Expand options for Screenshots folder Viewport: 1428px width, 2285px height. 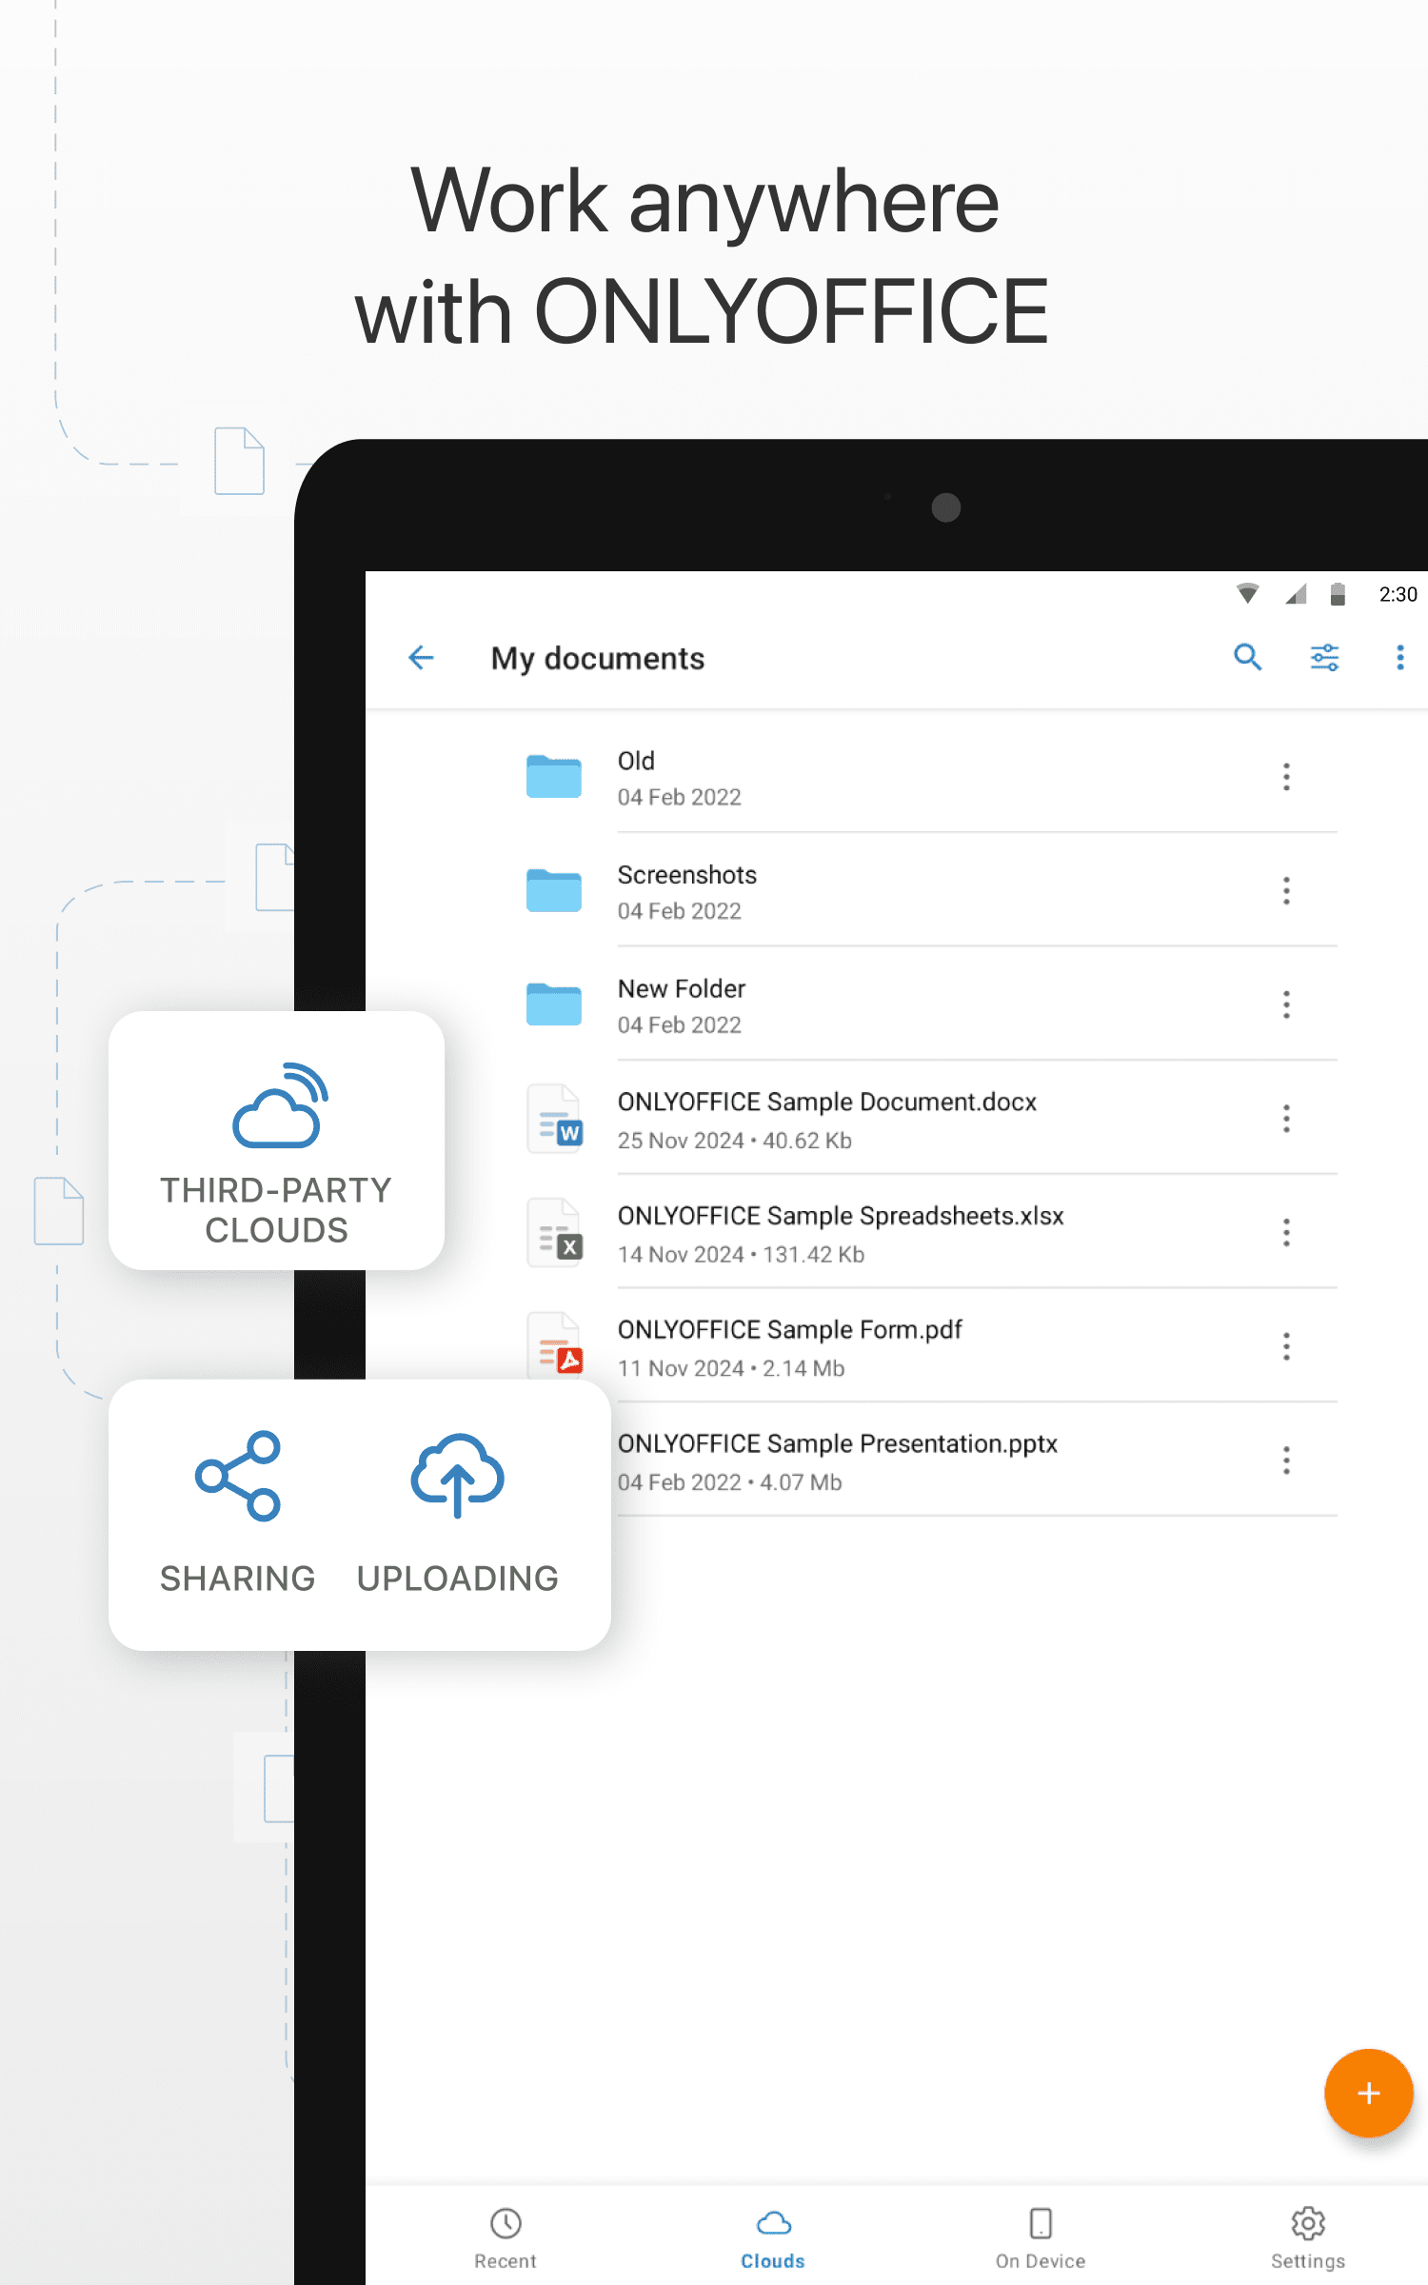tap(1286, 891)
